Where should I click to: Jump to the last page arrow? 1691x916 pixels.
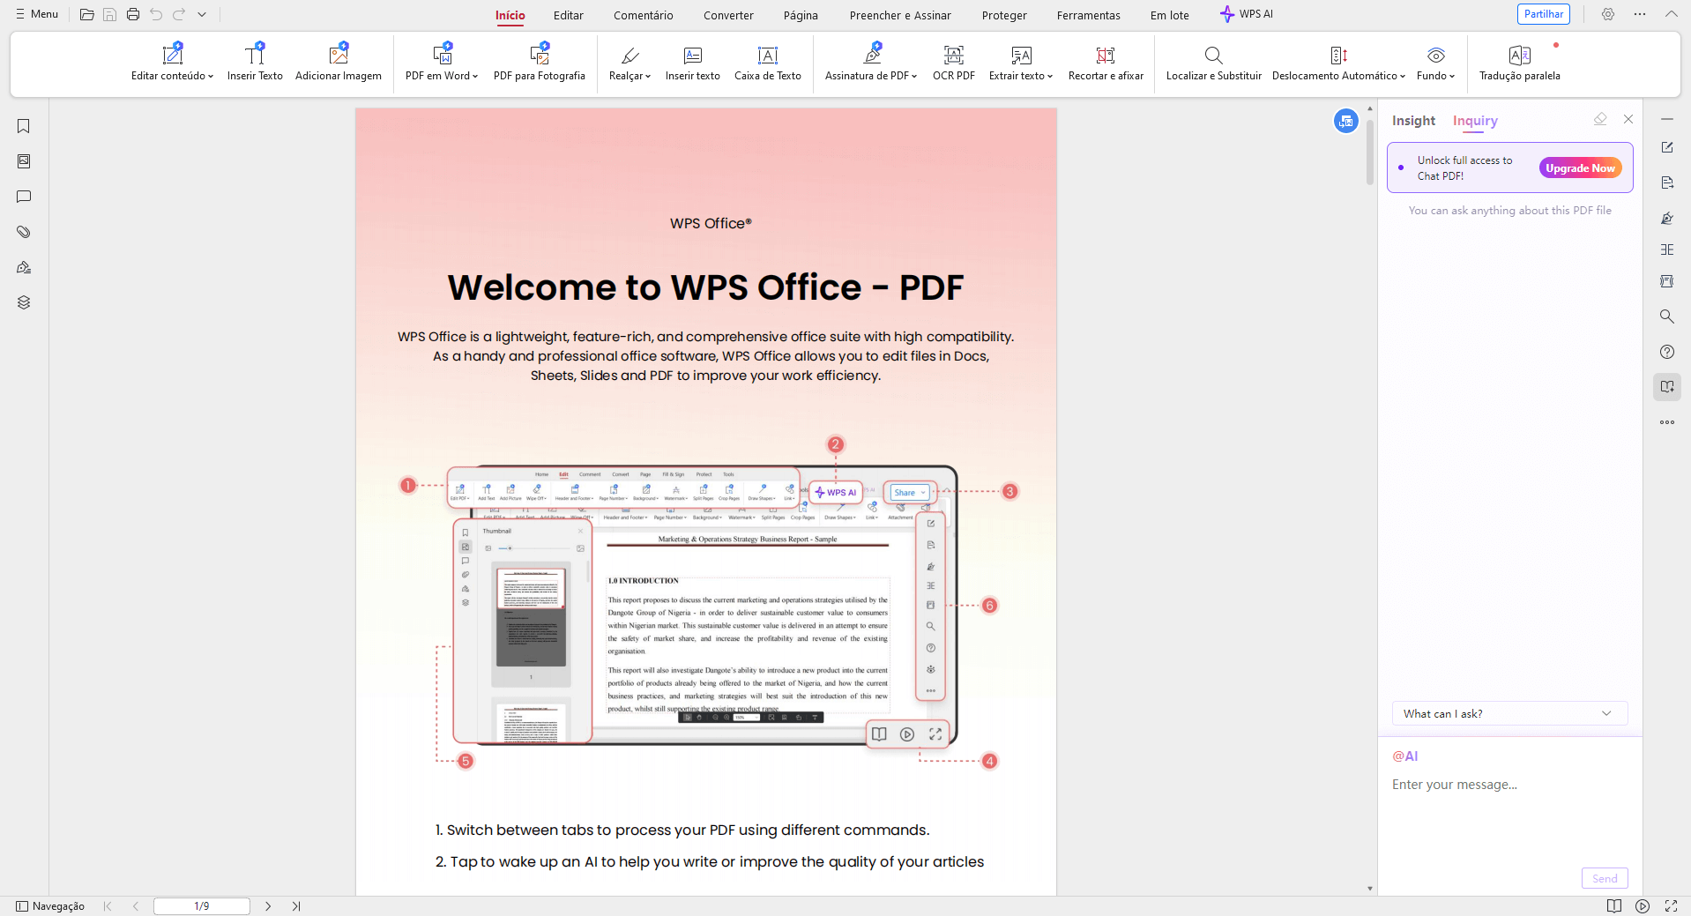[x=296, y=906]
